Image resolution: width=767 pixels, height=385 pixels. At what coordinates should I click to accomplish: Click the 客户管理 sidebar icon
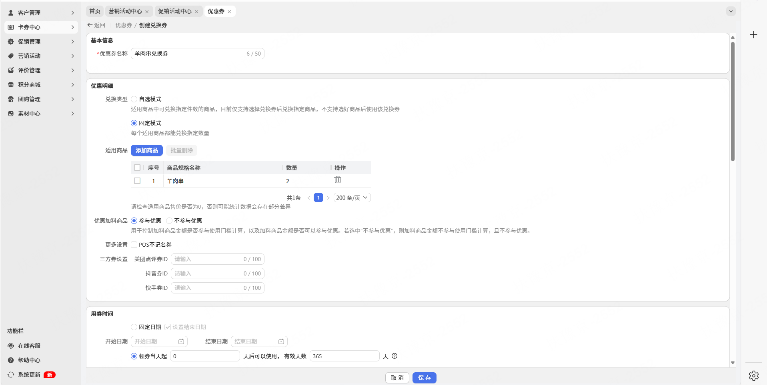(x=11, y=13)
